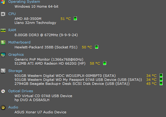The width and height of the screenshot is (166, 117).
Task: Click green temperature indicator next to CPU 51 °C
Action: (x=75, y=18)
